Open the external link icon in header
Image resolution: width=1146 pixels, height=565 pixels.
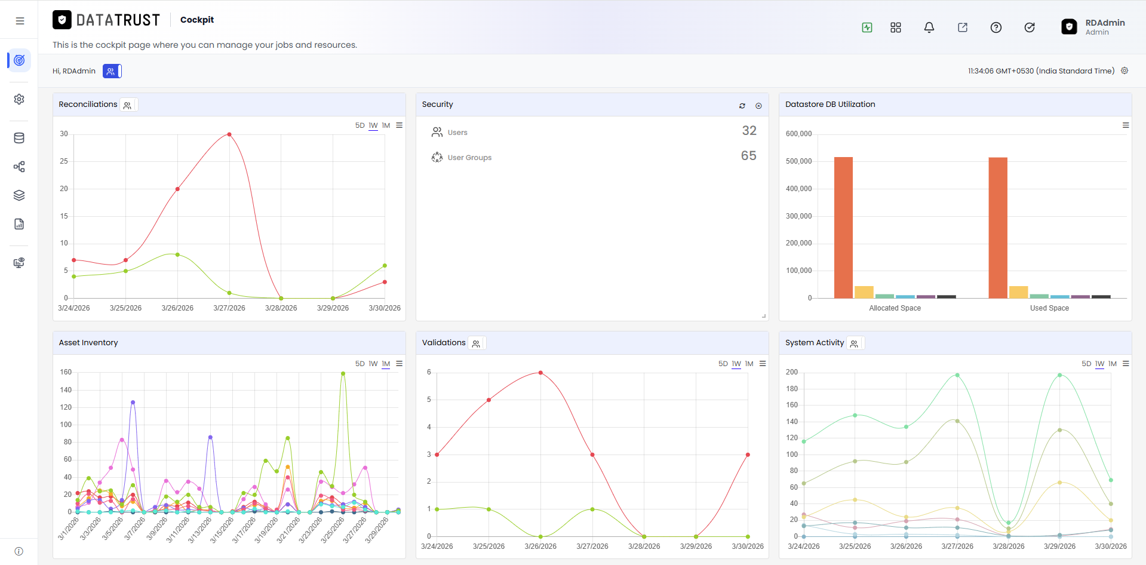(963, 27)
